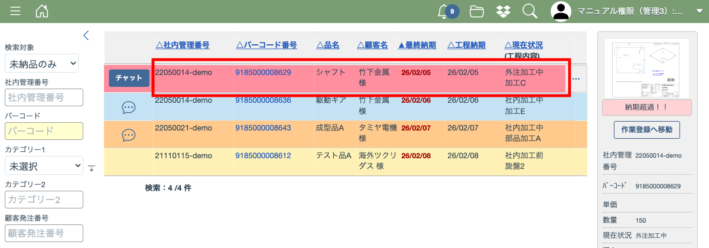This screenshot has height=248, width=709.
Task: Collapse the search sidebar chevron
Action: click(x=86, y=35)
